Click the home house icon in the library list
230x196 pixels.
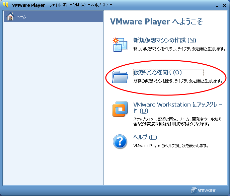(10, 16)
